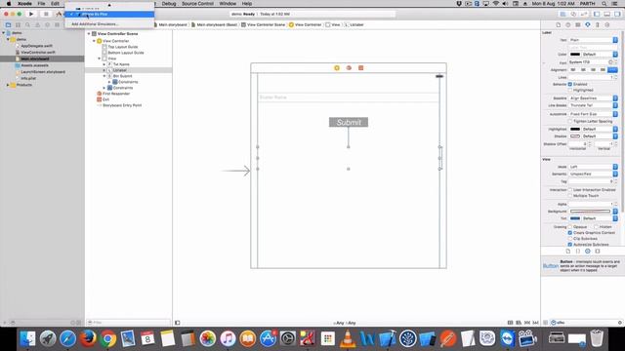Click the Exit dock icon on canvas
The image size is (625, 351).
[x=360, y=68]
